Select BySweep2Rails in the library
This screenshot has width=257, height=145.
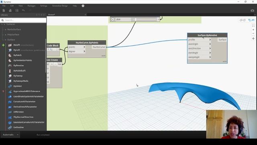(x=20, y=81)
